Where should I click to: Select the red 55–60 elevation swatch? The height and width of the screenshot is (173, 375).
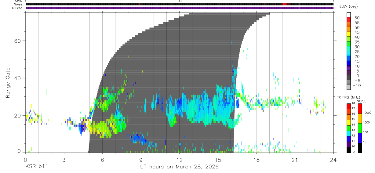click(349, 20)
